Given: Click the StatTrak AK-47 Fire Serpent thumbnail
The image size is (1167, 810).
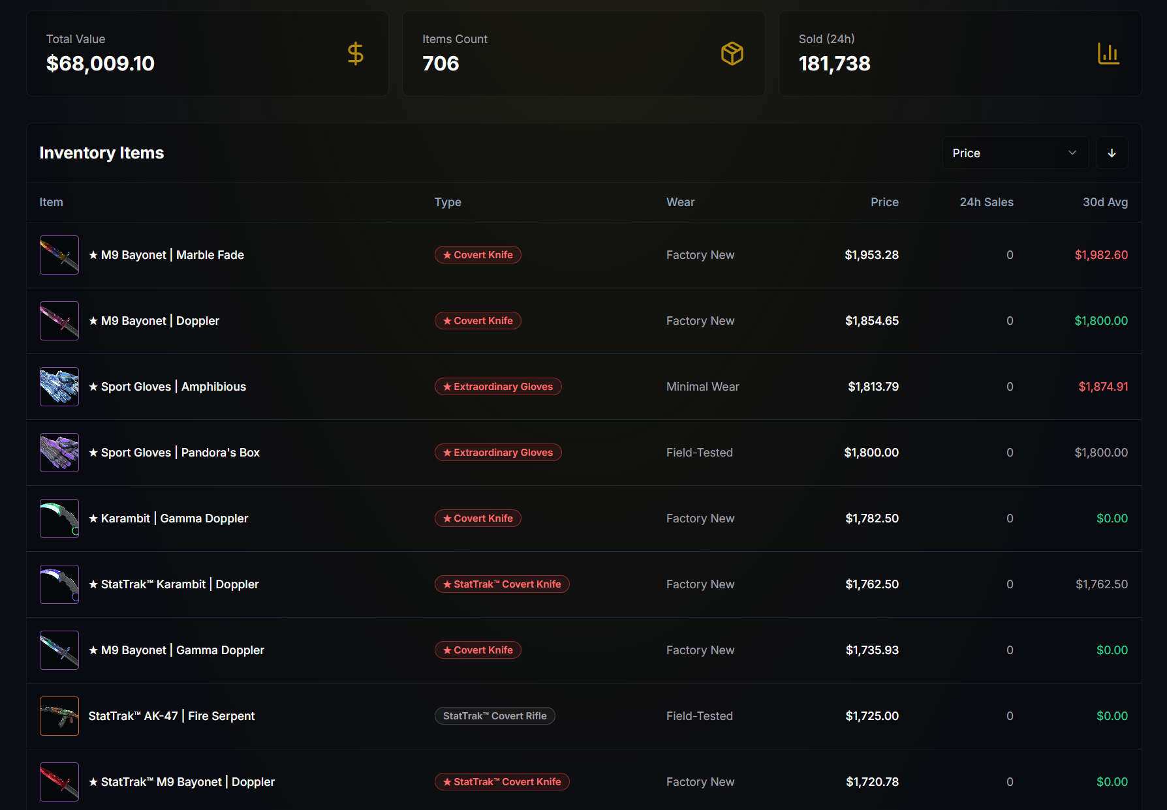Looking at the screenshot, I should pos(59,715).
